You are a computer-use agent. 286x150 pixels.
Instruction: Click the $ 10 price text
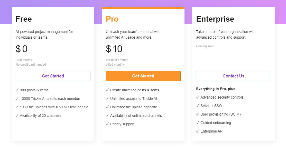pyautogui.click(x=114, y=49)
